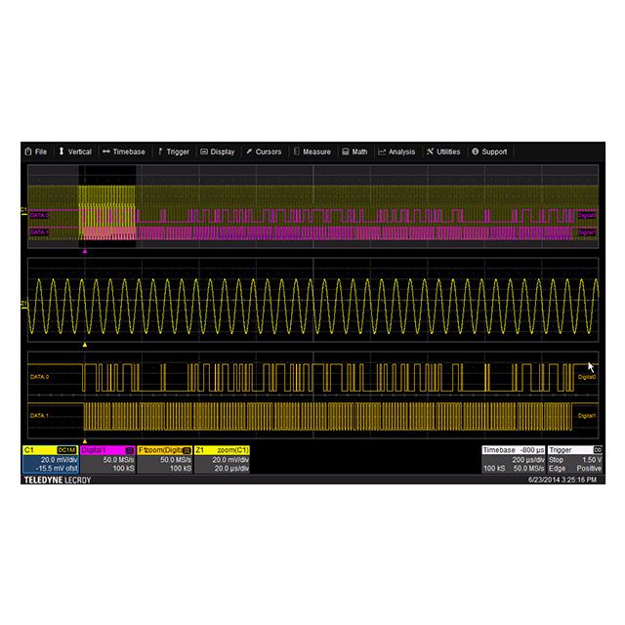Click the Math menu icon
Image resolution: width=625 pixels, height=625 pixels.
tap(346, 151)
